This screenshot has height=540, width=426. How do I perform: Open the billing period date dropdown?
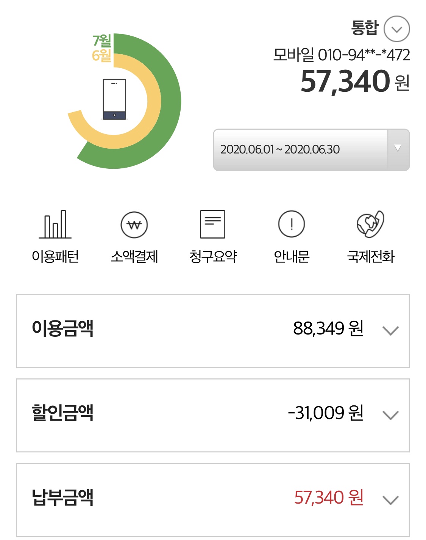coord(311,150)
